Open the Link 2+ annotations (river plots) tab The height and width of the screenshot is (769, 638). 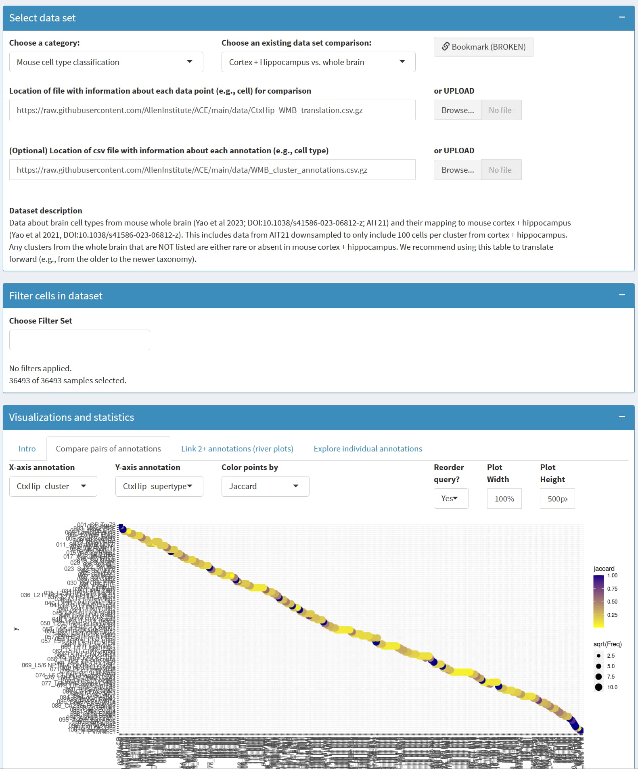[237, 449]
